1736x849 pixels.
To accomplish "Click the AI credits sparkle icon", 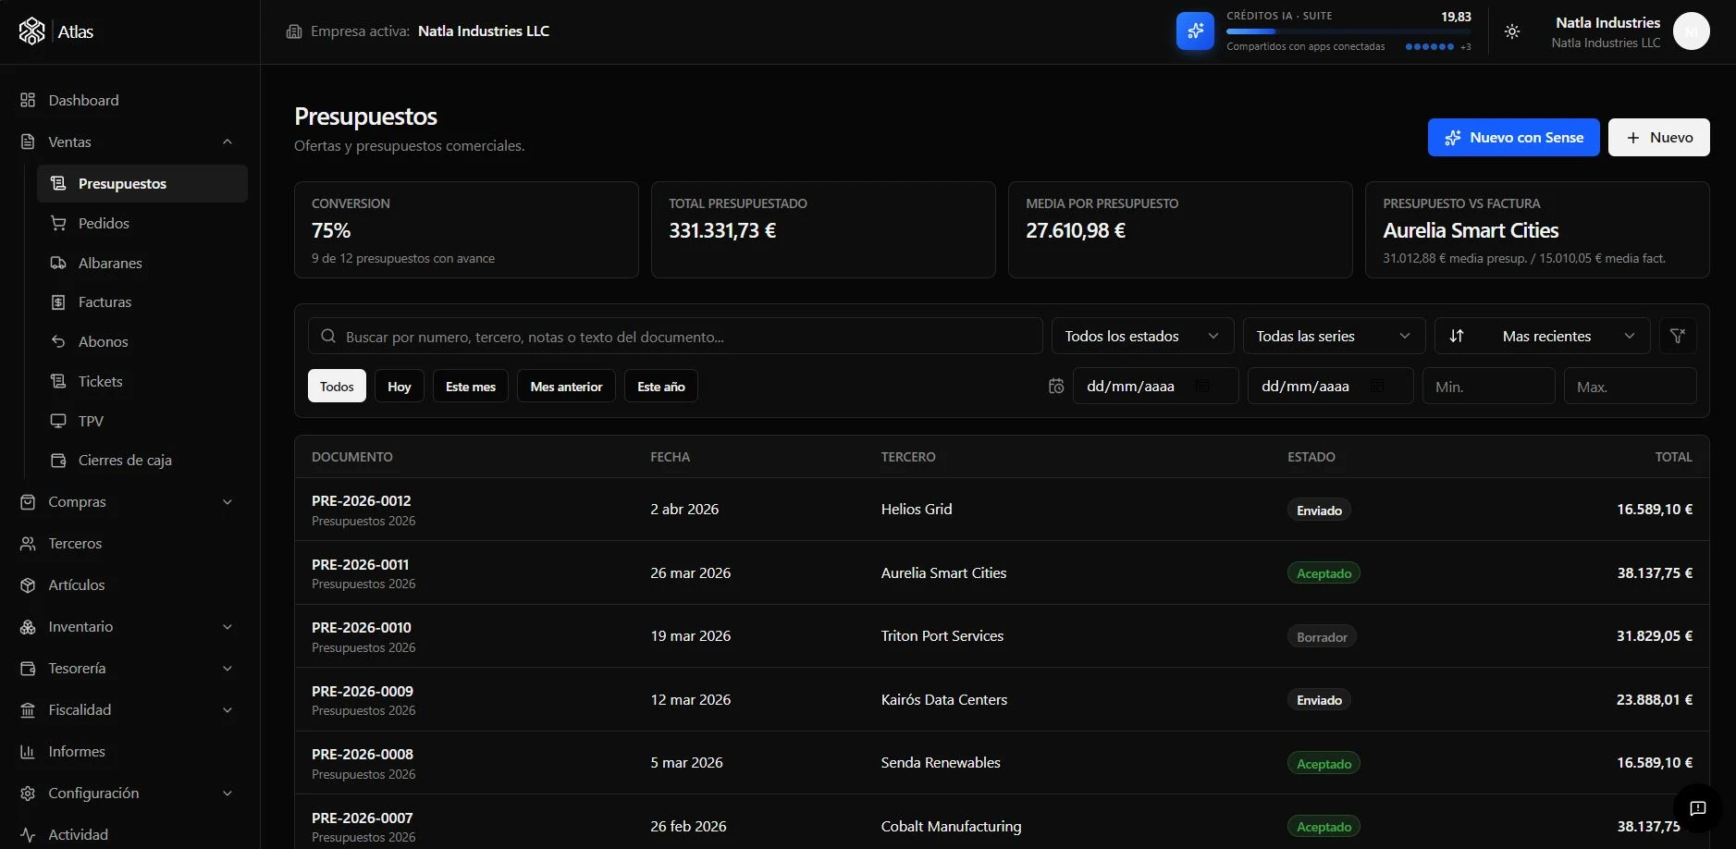I will pyautogui.click(x=1195, y=31).
